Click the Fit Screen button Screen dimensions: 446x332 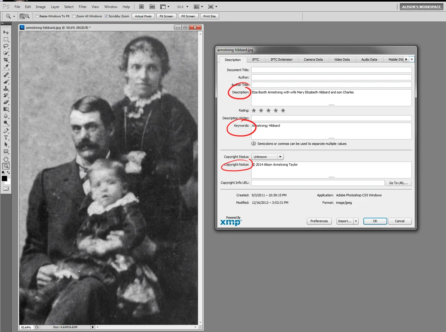166,16
